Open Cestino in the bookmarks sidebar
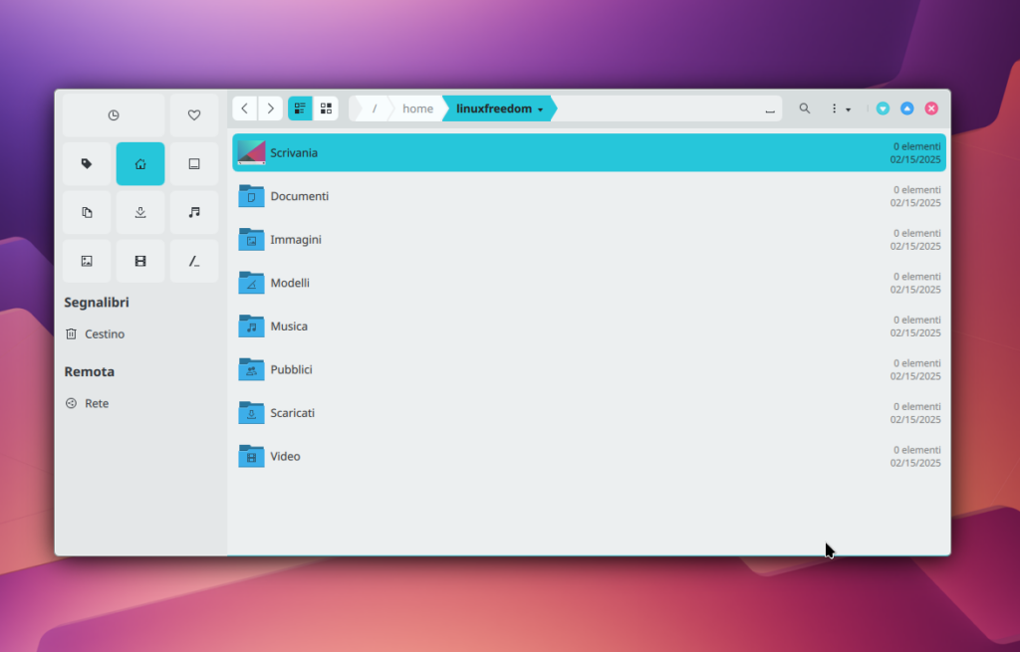 click(104, 334)
